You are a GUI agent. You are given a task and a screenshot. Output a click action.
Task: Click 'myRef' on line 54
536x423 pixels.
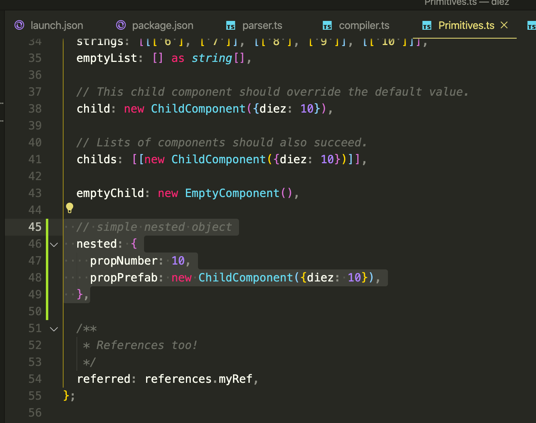click(x=235, y=379)
